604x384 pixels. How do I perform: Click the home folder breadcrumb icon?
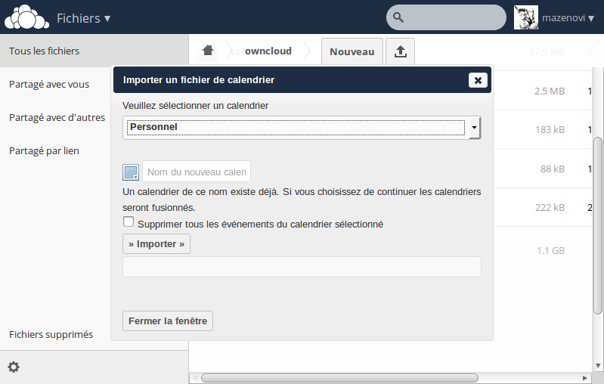click(208, 51)
